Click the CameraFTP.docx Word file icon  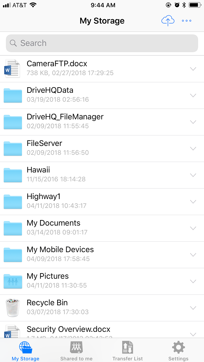12,69
